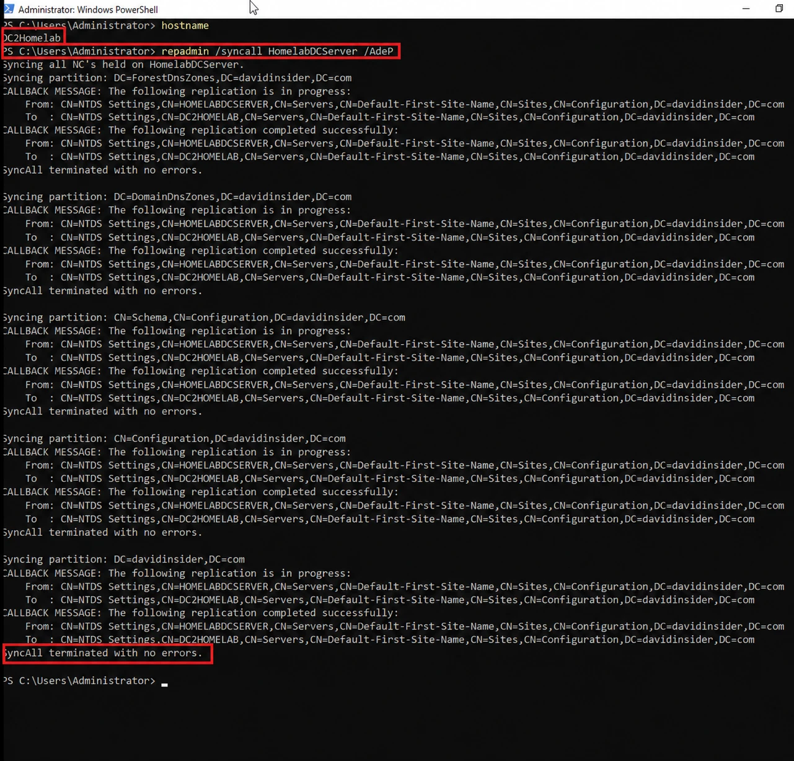
Task: Click the 'DC2Homelab' hostname output
Action: tap(32, 38)
